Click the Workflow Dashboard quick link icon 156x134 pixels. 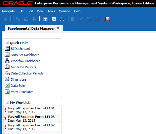7,61
